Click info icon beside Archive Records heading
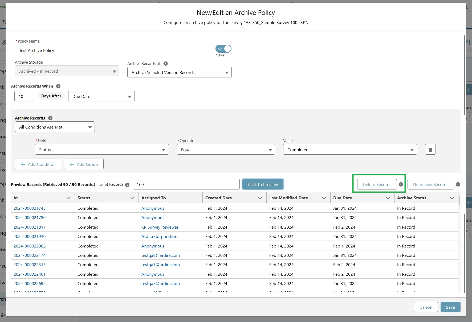 50,118
